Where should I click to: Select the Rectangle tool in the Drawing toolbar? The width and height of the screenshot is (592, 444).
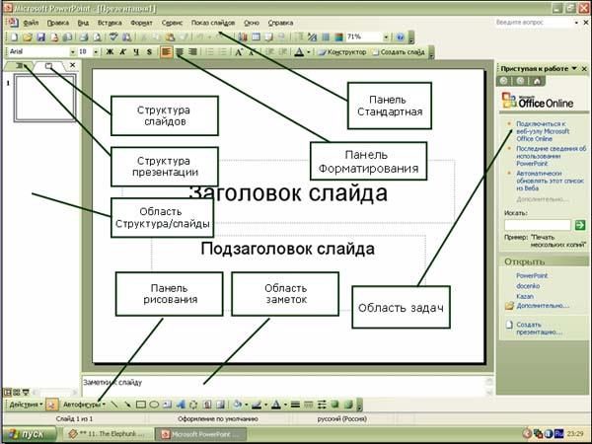tap(141, 405)
